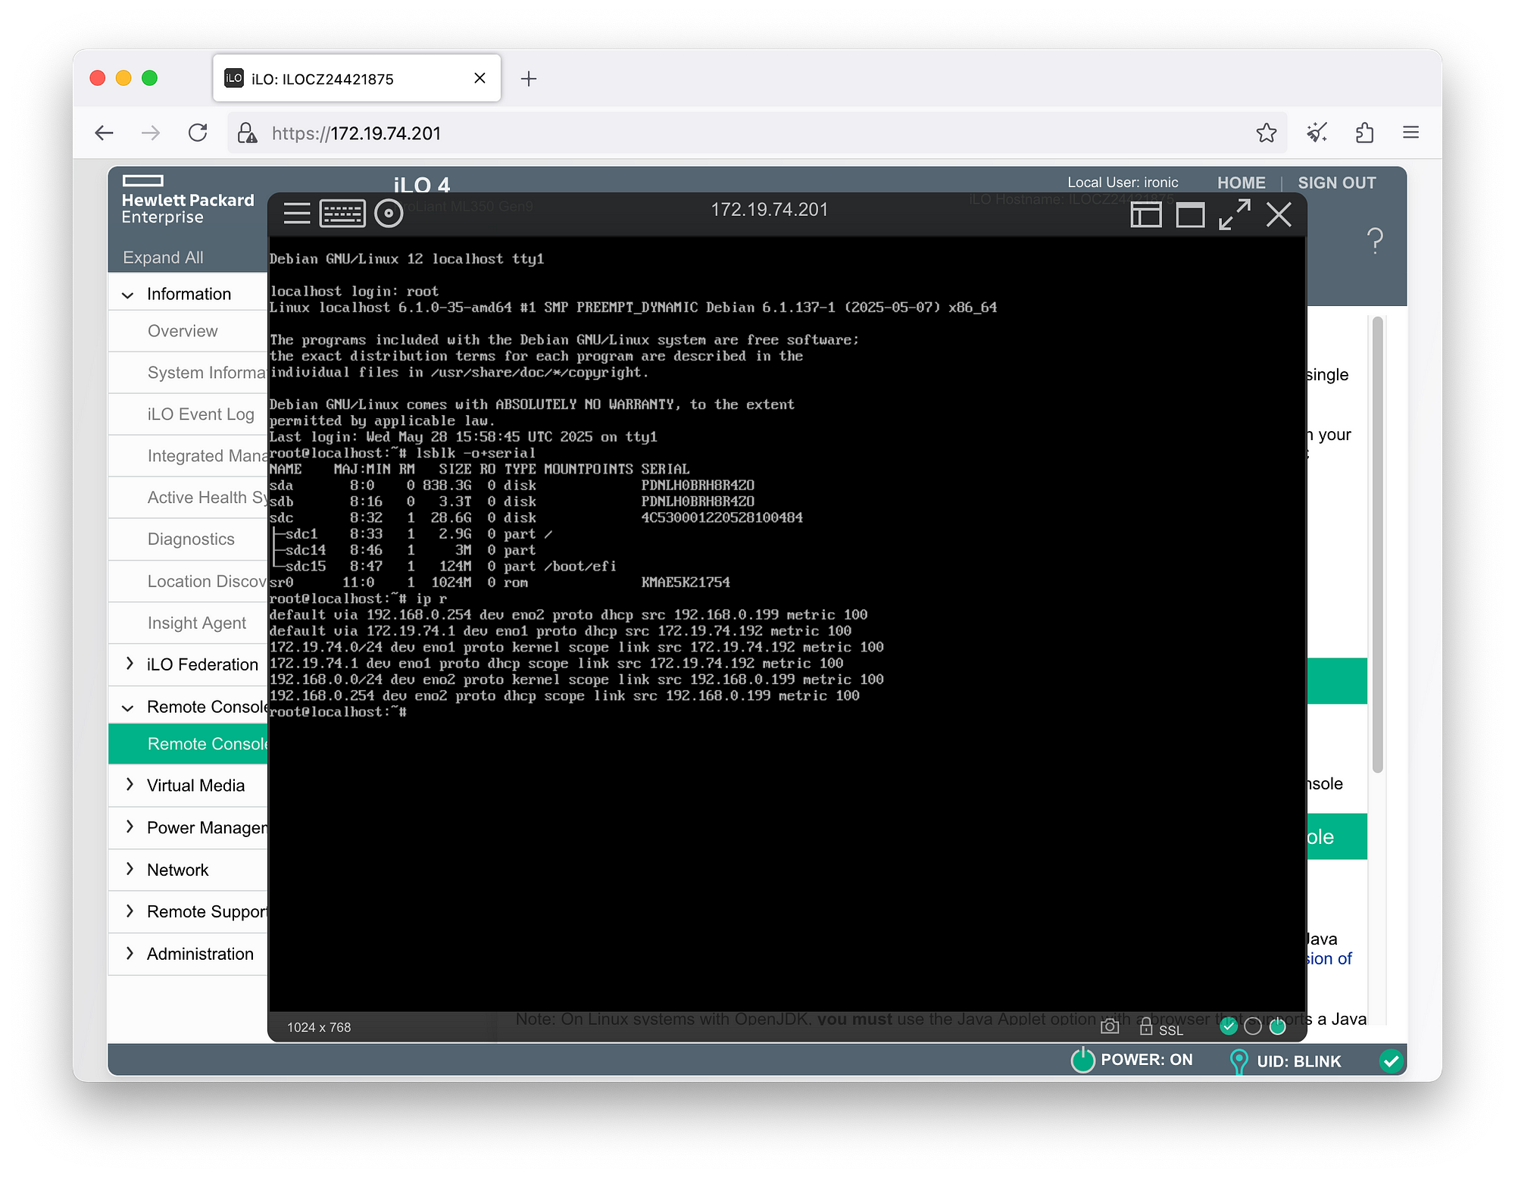Open System Information page
1515x1178 pixels.
(x=188, y=373)
